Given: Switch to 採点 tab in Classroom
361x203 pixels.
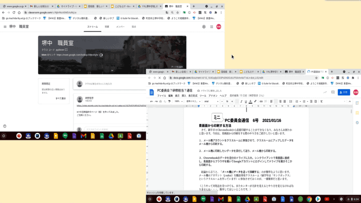Looking at the screenshot, I should (134, 27).
